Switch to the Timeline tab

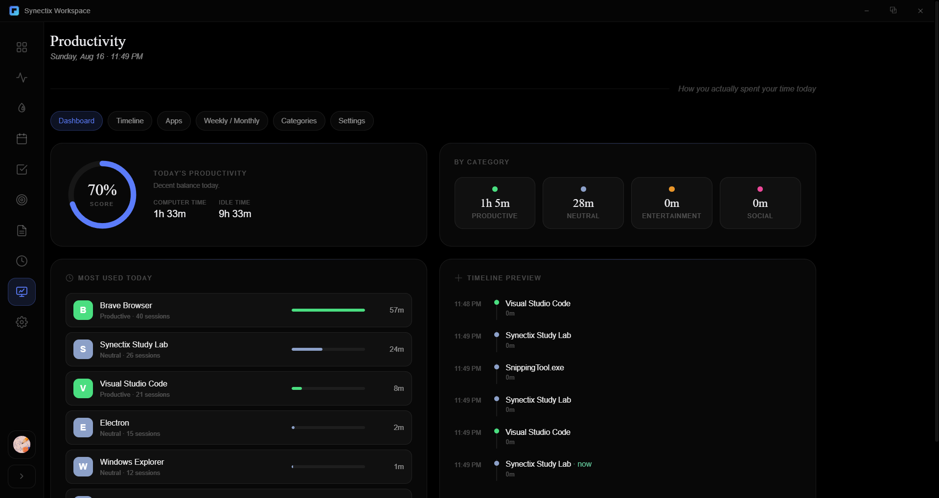point(130,121)
